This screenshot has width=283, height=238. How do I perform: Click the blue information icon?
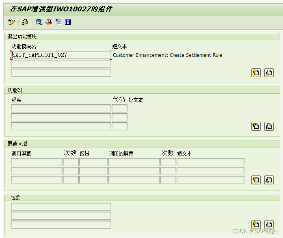[x=68, y=22]
